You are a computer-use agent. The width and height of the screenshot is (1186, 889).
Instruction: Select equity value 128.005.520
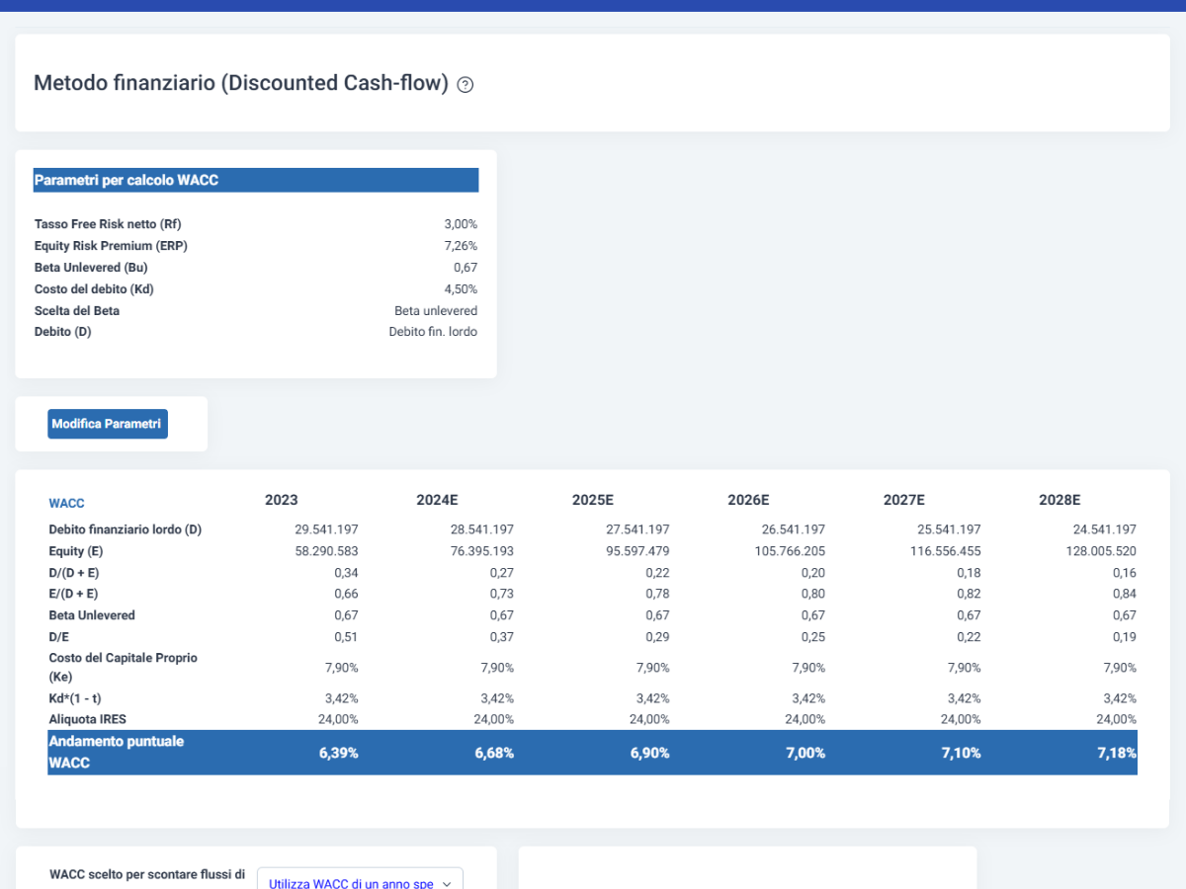(1101, 551)
